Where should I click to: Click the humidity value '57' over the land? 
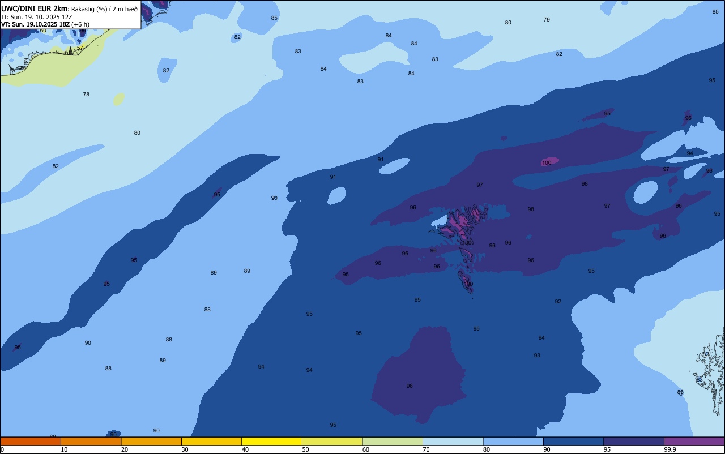(80, 48)
